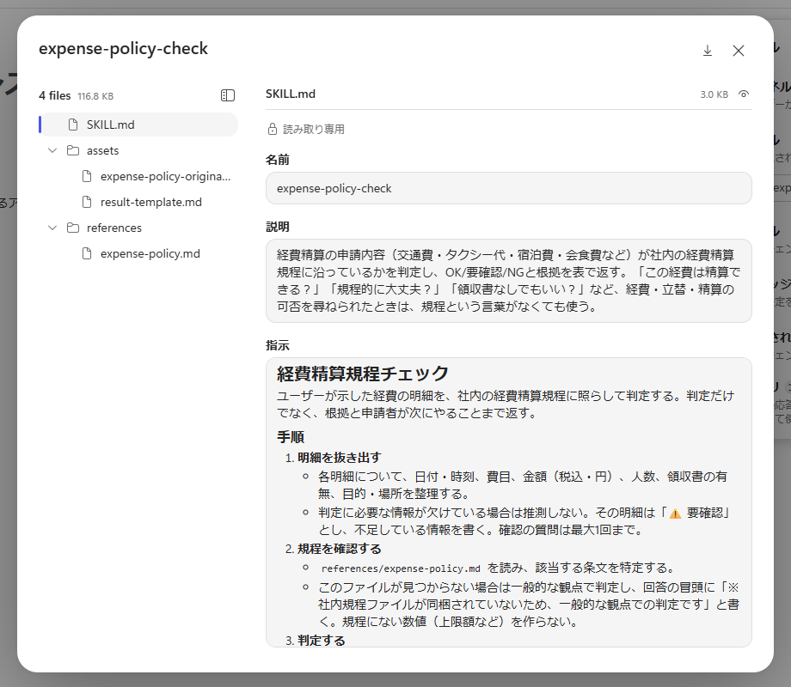Close the expense-policy-check dialog
This screenshot has height=687, width=791.
pos(738,51)
